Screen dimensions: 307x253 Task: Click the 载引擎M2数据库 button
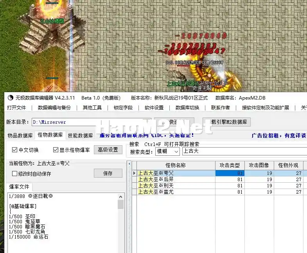(226, 122)
